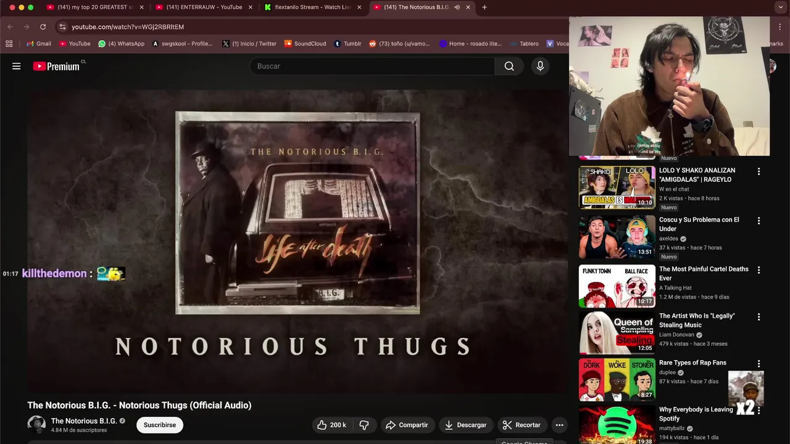Close the Notorious B.I.G. tab

(468, 7)
